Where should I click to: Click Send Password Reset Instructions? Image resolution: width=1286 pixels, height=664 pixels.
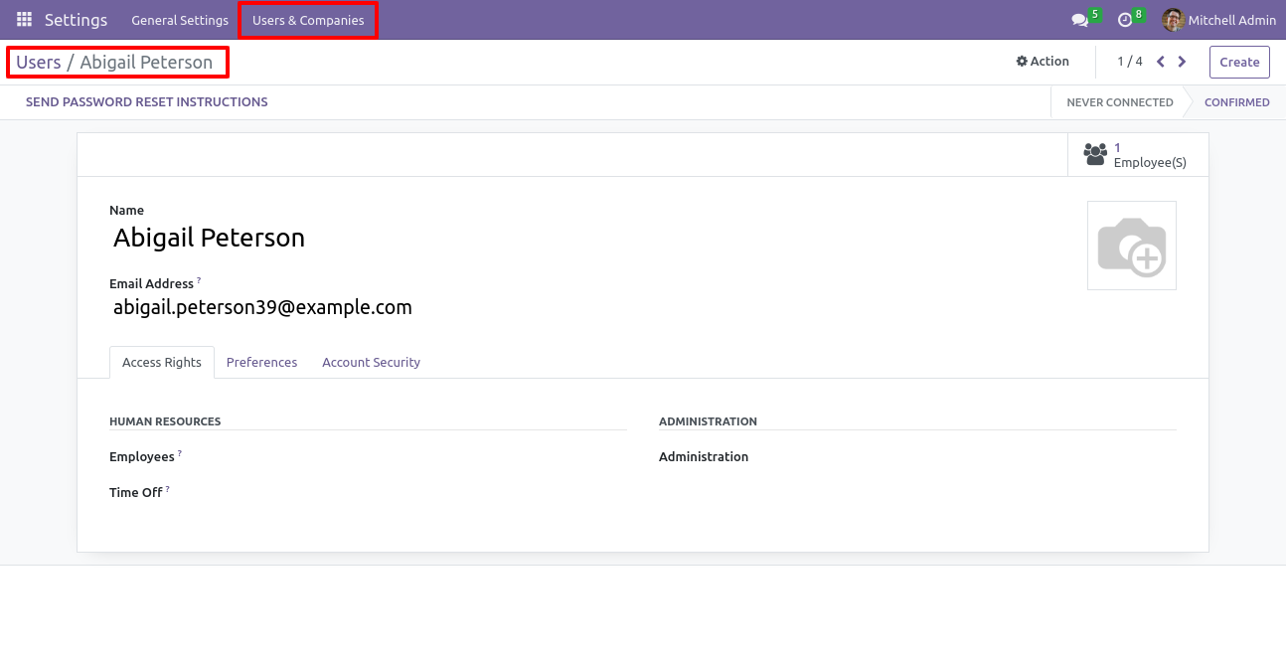(147, 102)
